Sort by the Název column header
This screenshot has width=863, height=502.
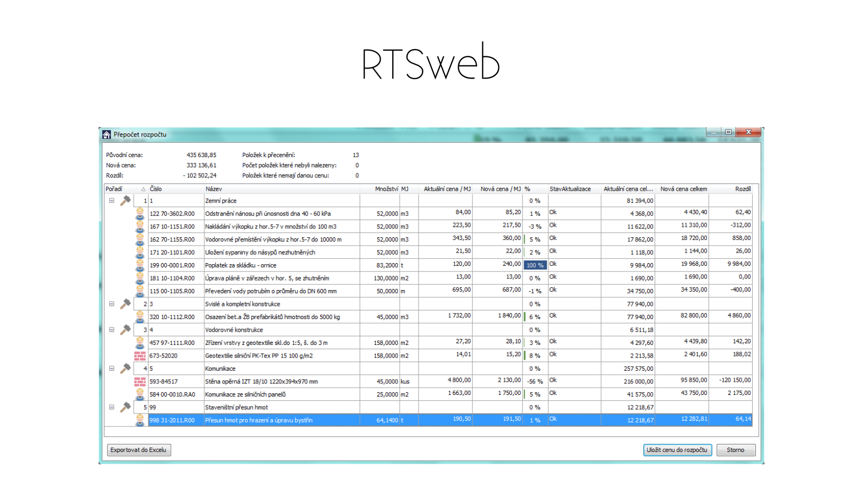tap(281, 189)
